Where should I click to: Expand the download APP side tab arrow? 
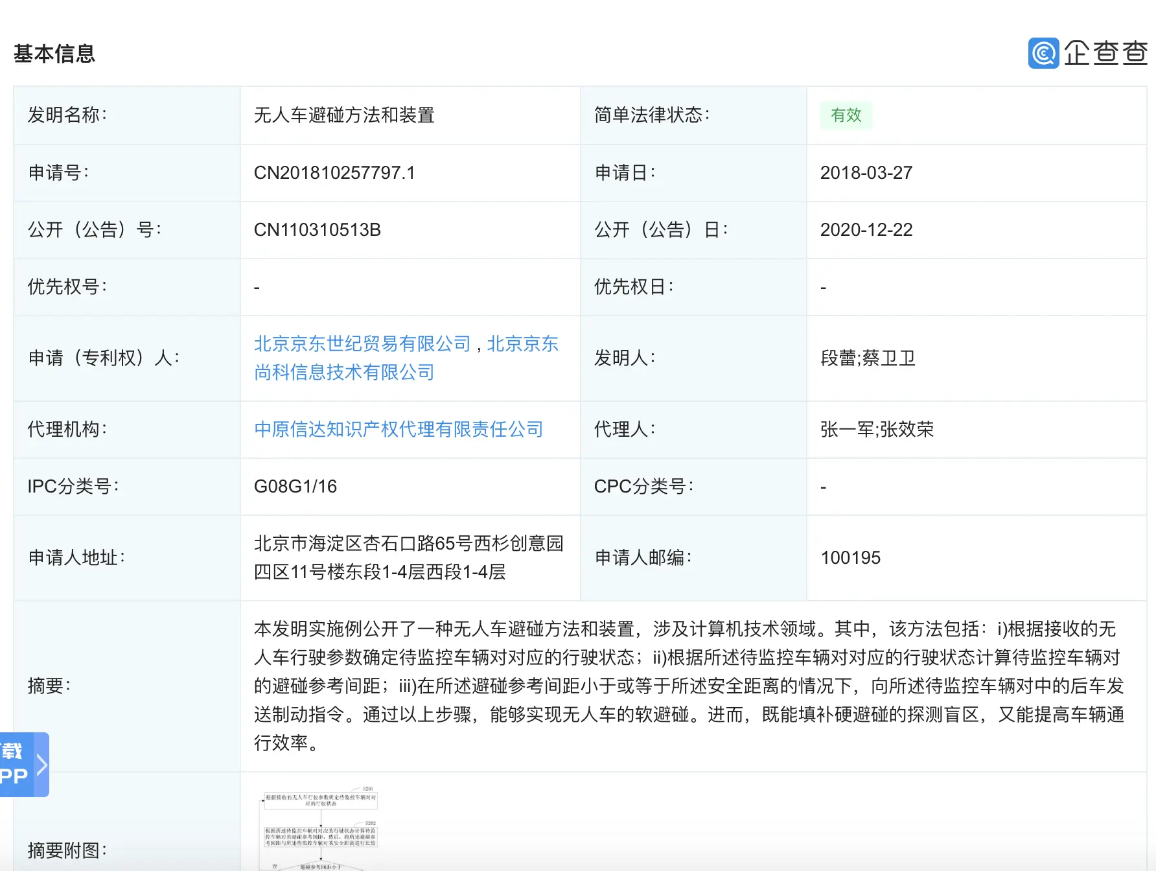[41, 765]
